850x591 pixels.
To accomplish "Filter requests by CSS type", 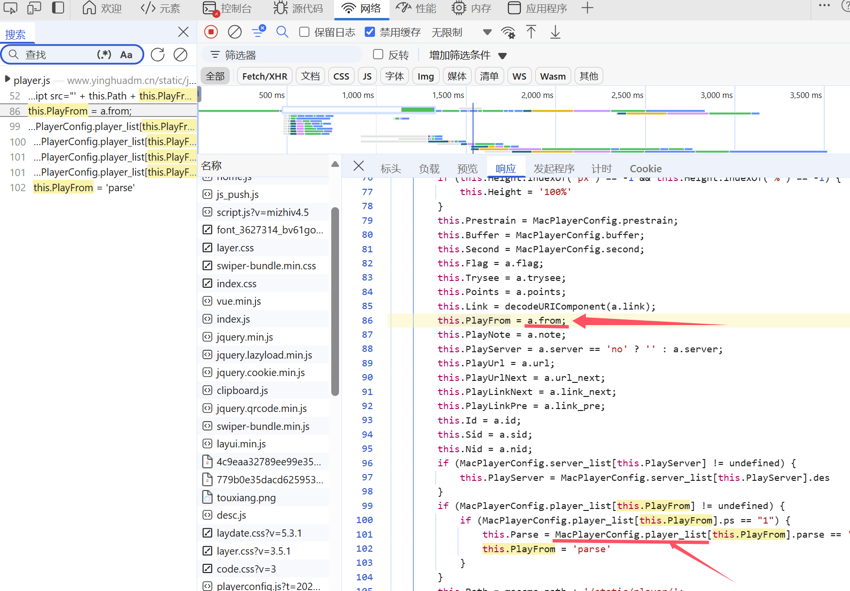I will pos(341,76).
